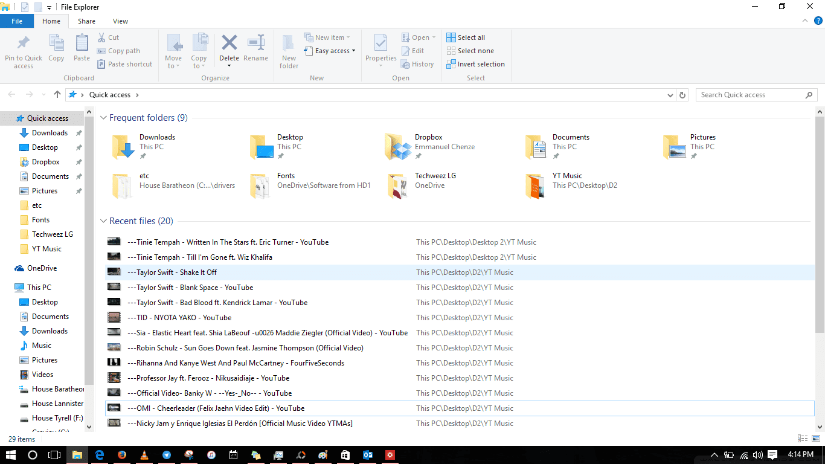The height and width of the screenshot is (464, 825).
Task: Select This PC in navigation pane
Action: pos(34,288)
